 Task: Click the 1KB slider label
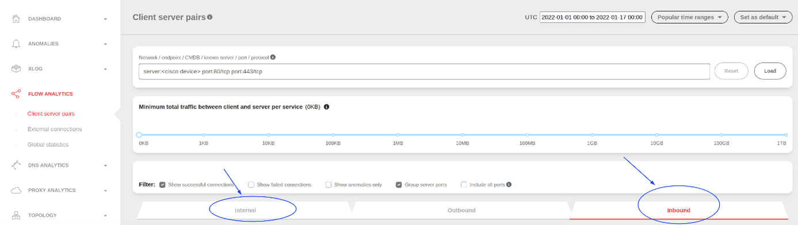pyautogui.click(x=203, y=143)
